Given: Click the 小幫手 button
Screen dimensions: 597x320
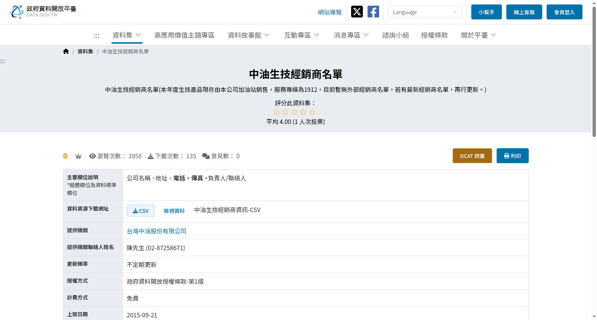Looking at the screenshot, I should coord(487,12).
